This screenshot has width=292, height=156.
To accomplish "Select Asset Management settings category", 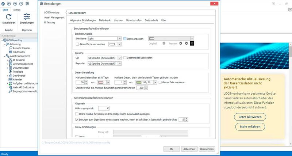I will [x=54, y=18].
